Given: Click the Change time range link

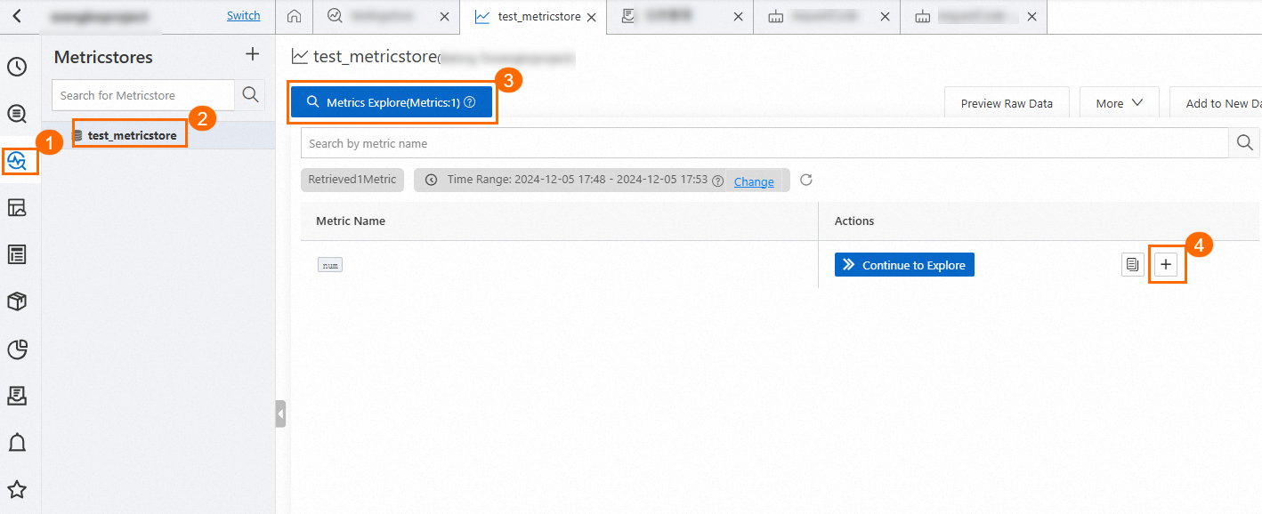Looking at the screenshot, I should coord(754,181).
